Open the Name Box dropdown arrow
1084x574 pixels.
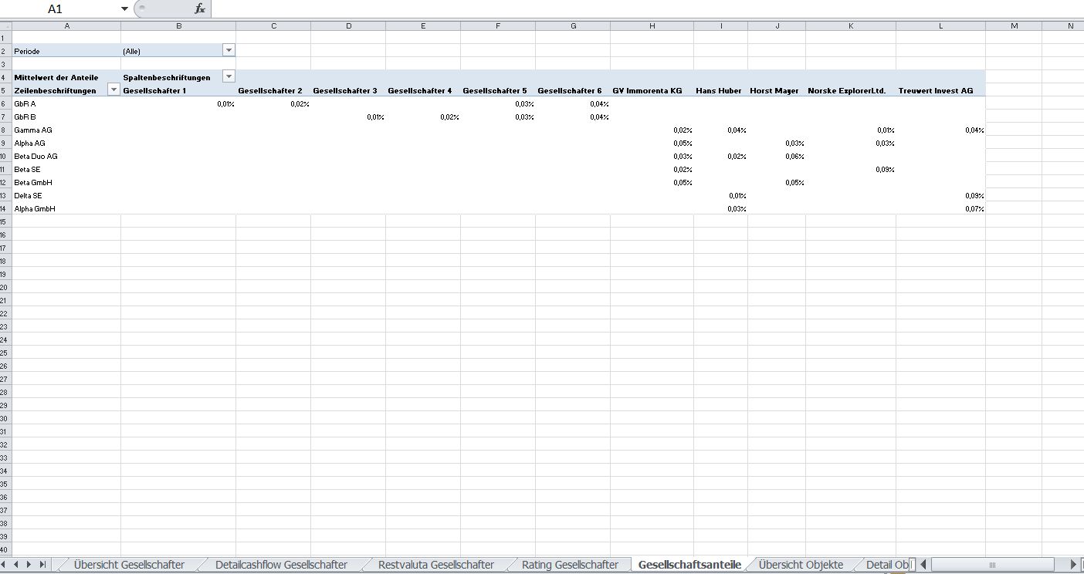(124, 8)
